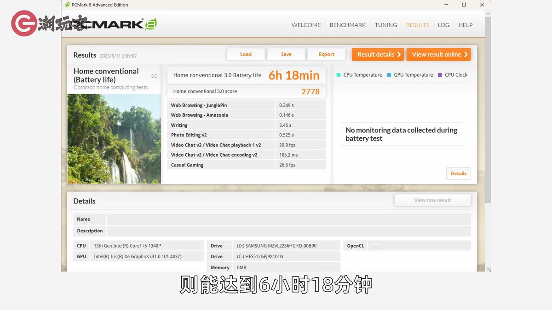This screenshot has height=310, width=552.
Task: Click the scroll down arrow on scrollbar
Action: (488, 269)
